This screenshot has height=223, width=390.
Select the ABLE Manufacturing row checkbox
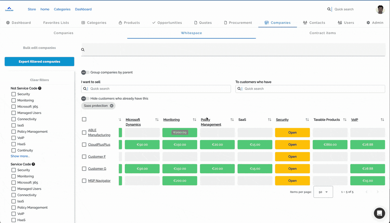click(84, 132)
